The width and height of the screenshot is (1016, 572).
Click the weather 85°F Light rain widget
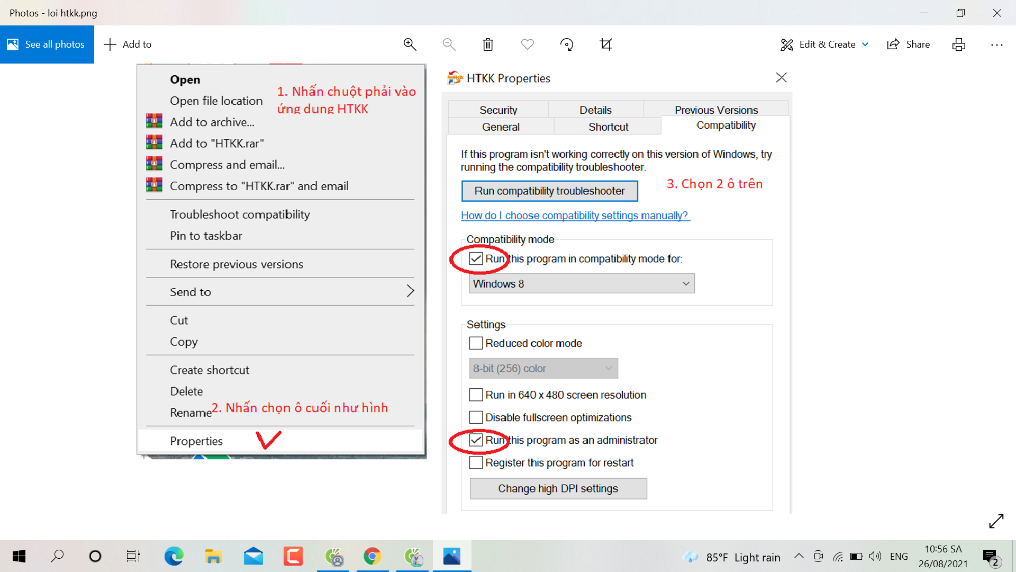(732, 557)
